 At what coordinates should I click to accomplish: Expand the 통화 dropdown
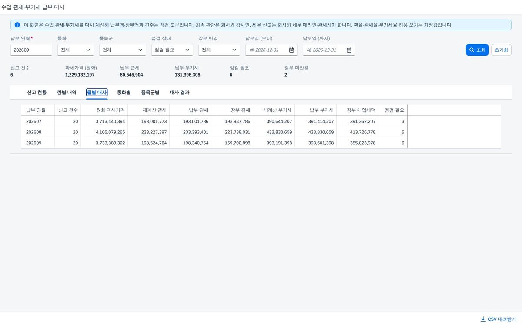[75, 50]
